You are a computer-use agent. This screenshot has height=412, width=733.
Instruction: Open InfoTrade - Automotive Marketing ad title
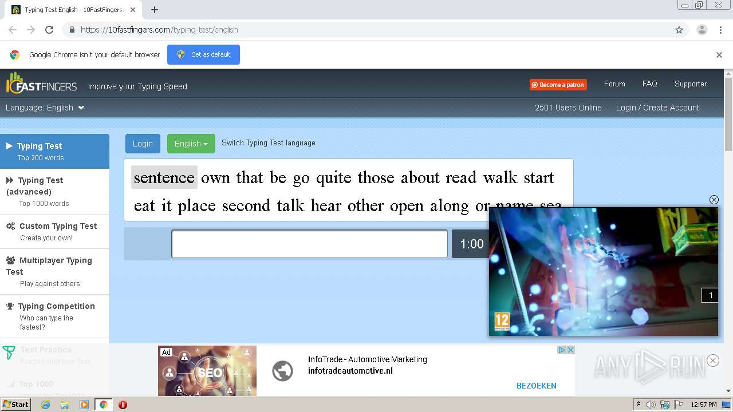[x=367, y=359]
